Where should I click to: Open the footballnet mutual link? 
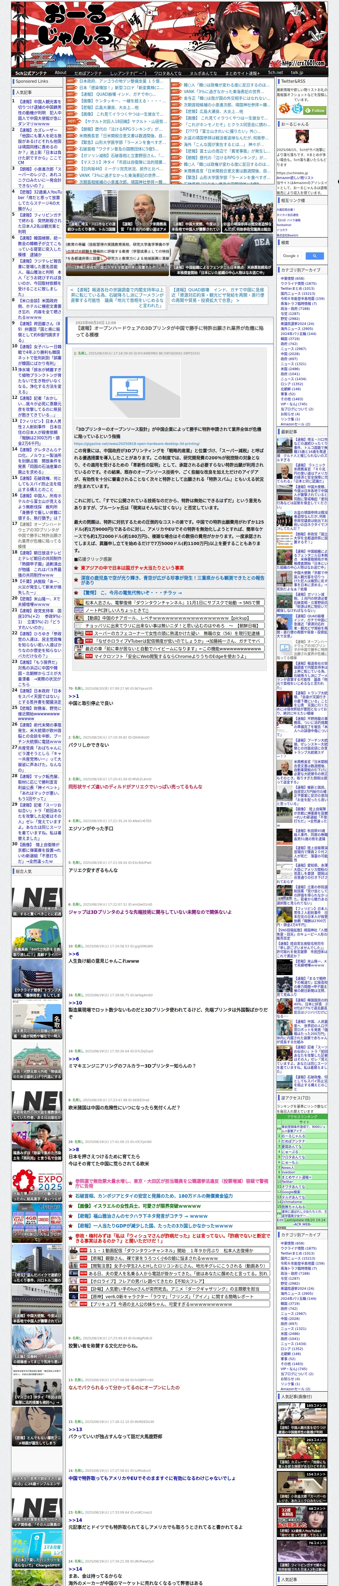coord(284,225)
